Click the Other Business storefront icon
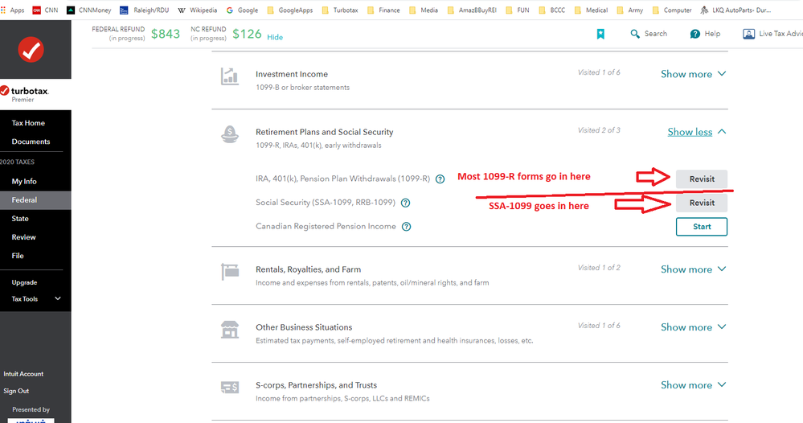Screen dimensions: 803x423 tap(229, 330)
